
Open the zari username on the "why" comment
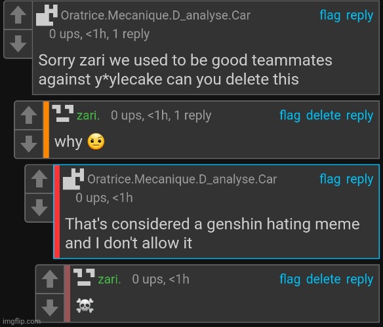click(88, 115)
